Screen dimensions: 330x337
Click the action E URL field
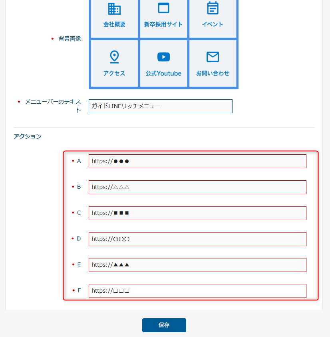click(197, 265)
